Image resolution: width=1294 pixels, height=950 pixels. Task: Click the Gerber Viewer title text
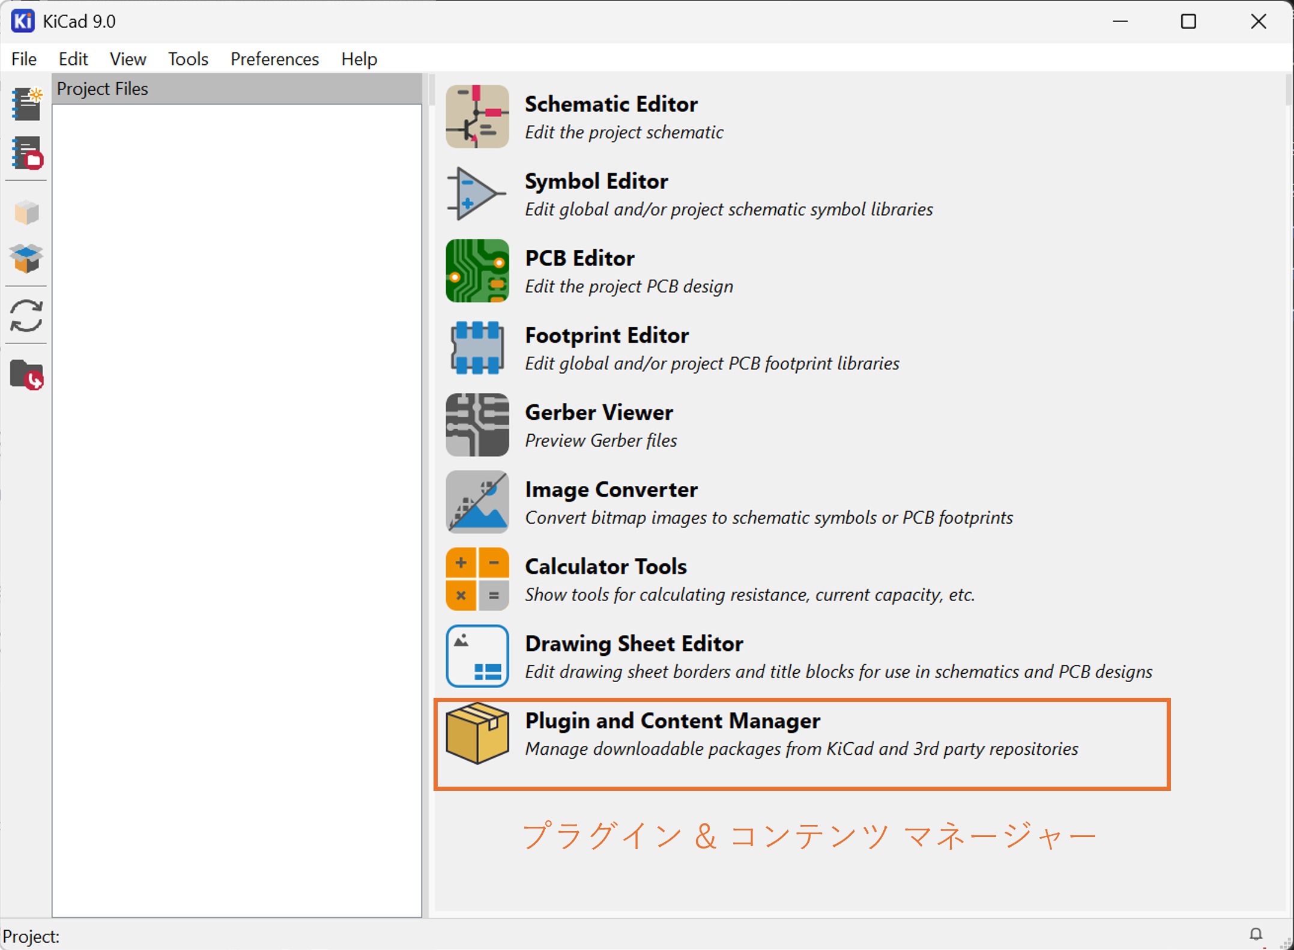click(599, 413)
